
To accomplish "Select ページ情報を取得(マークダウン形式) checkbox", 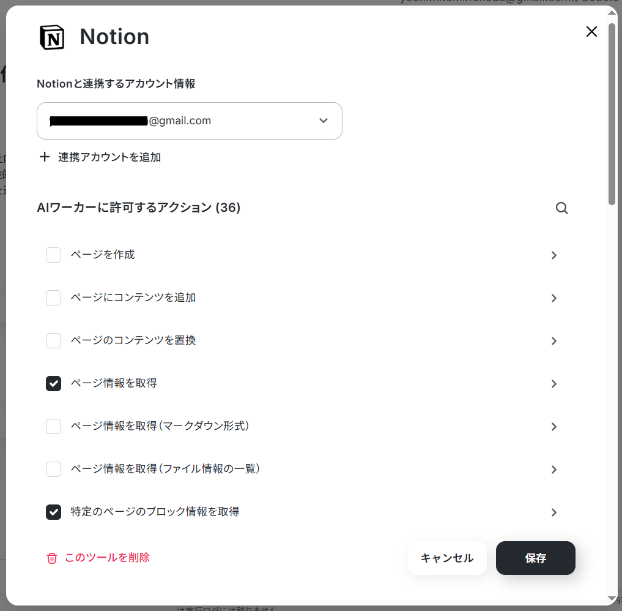I will click(54, 426).
